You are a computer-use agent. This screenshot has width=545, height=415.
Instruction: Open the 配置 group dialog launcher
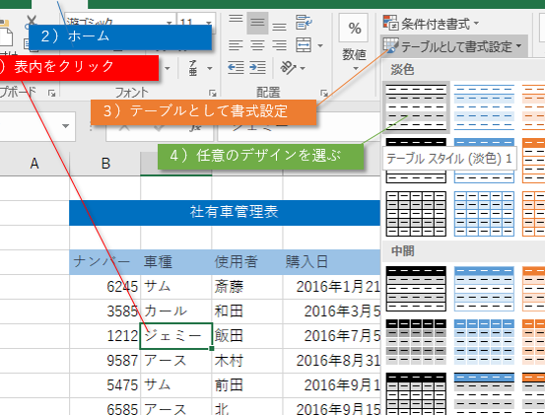[x=324, y=93]
